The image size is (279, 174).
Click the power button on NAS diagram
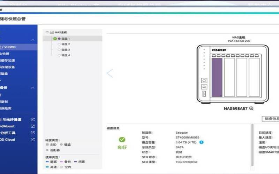(204, 80)
